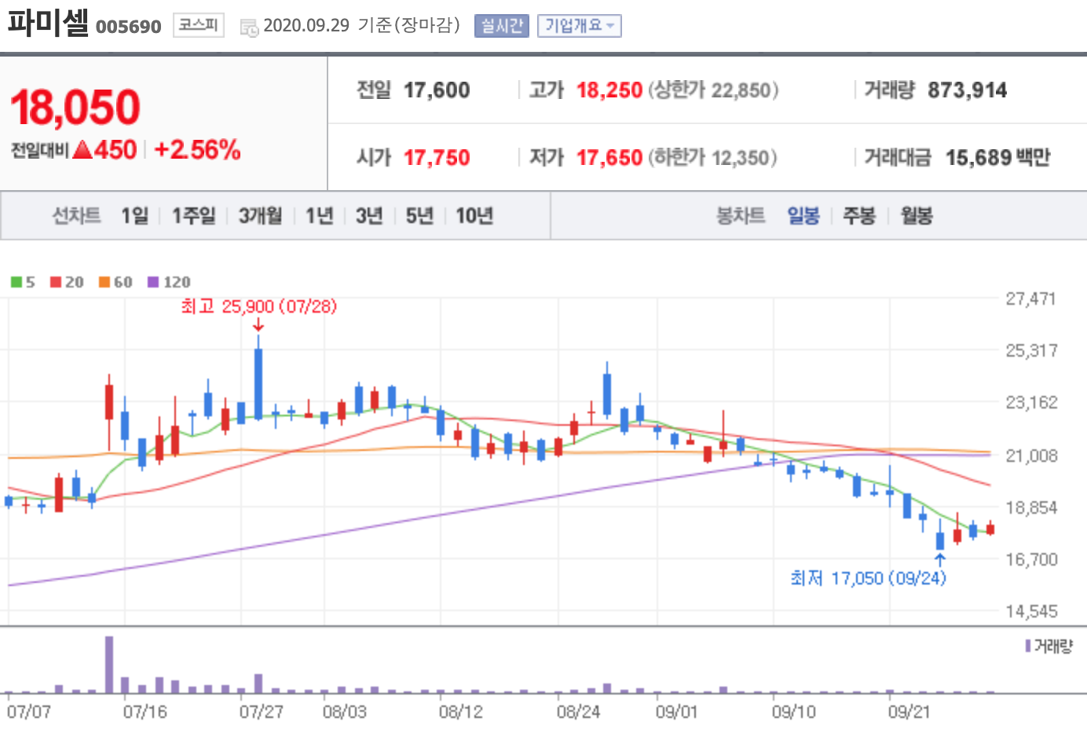Click the stock code 005690
The width and height of the screenshot is (1087, 751).
pos(128,27)
